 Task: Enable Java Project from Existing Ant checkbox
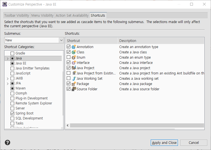coord(68,73)
